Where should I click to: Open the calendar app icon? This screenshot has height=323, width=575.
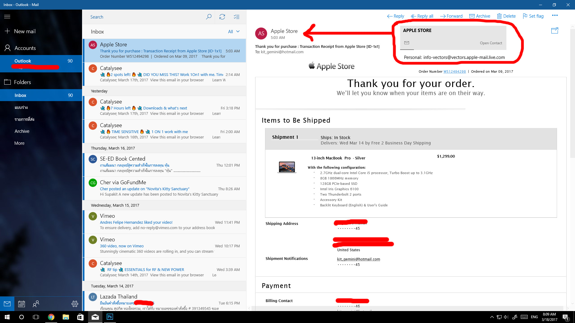click(22, 304)
